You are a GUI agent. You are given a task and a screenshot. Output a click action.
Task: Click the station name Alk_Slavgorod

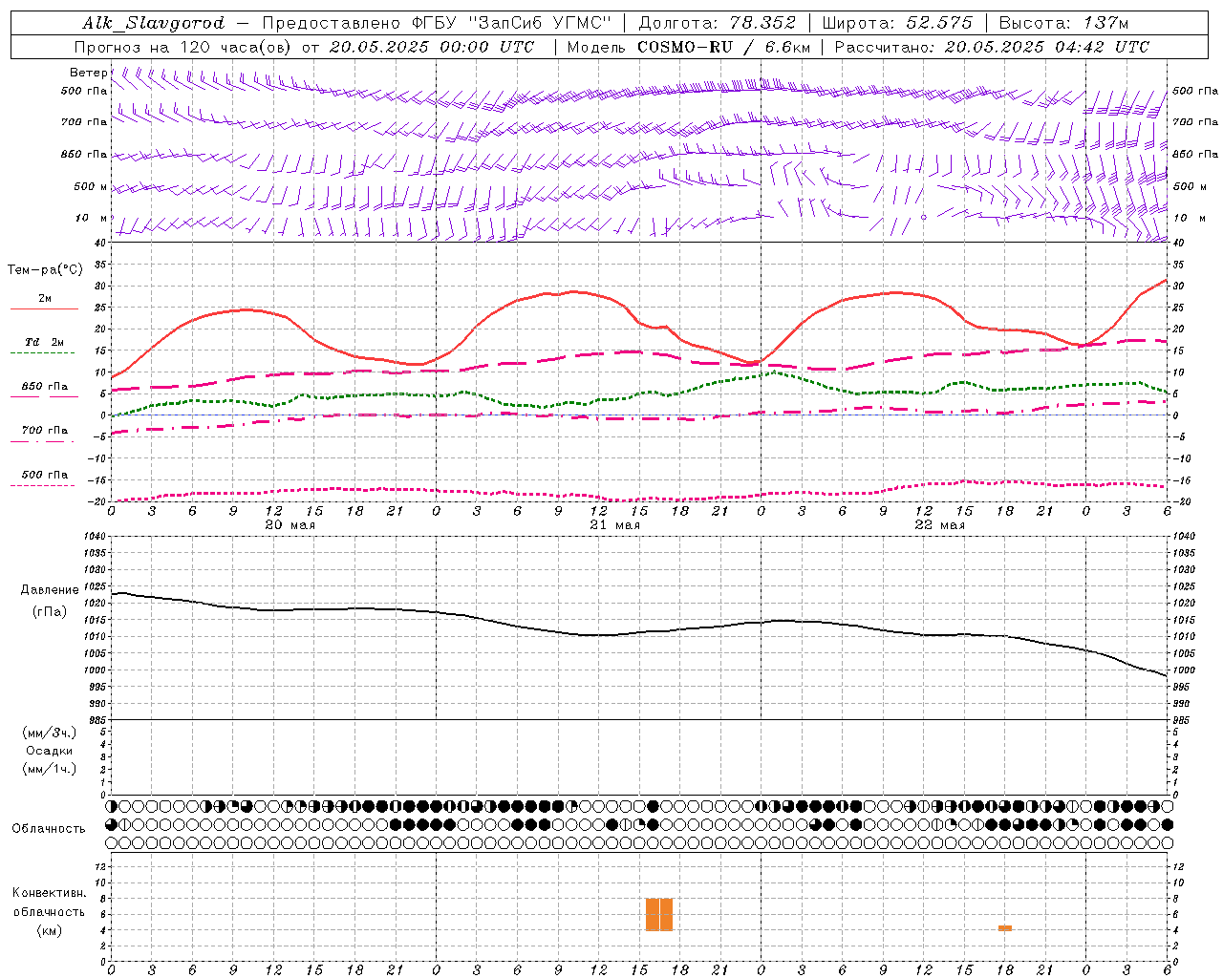point(153,23)
